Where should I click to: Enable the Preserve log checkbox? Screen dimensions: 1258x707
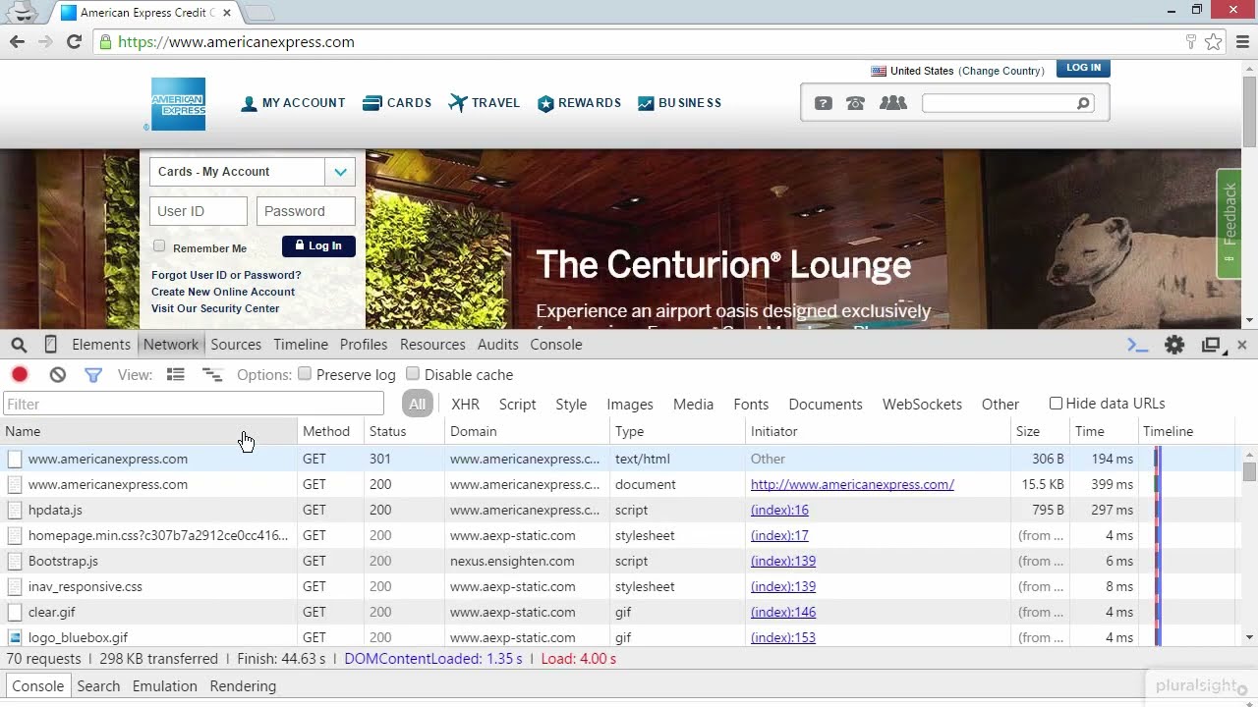coord(305,373)
